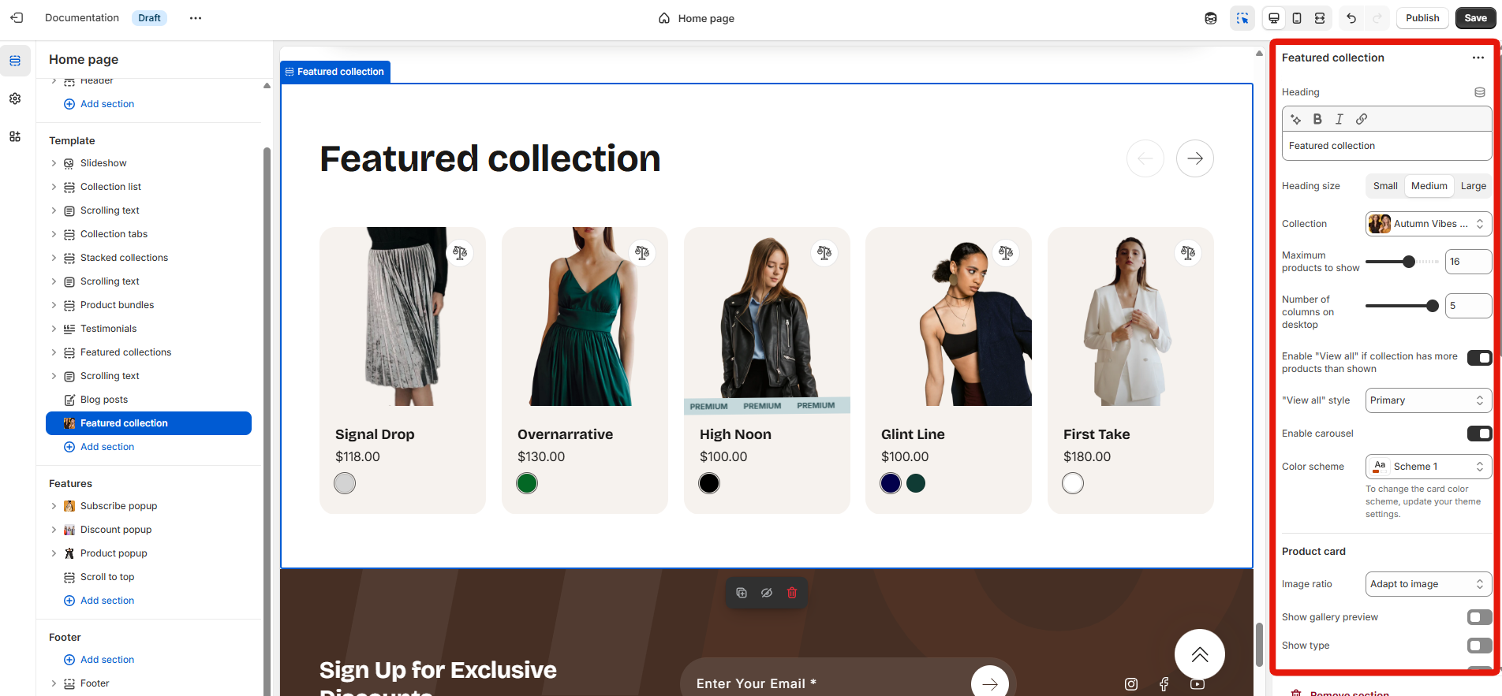Click the scroll-to-top round button

coord(1200,654)
